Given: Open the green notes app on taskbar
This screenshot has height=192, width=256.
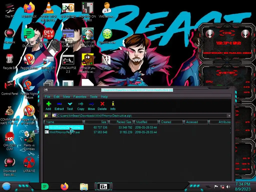Looking at the screenshot, I should click(x=45, y=186).
